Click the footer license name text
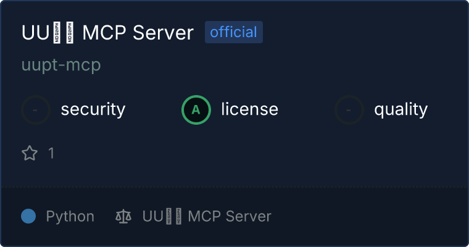The image size is (469, 247). (x=207, y=216)
